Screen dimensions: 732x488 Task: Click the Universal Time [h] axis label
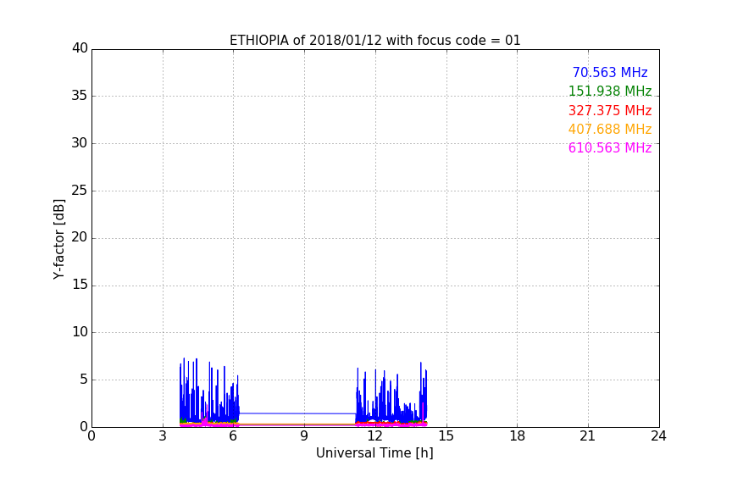tap(374, 453)
